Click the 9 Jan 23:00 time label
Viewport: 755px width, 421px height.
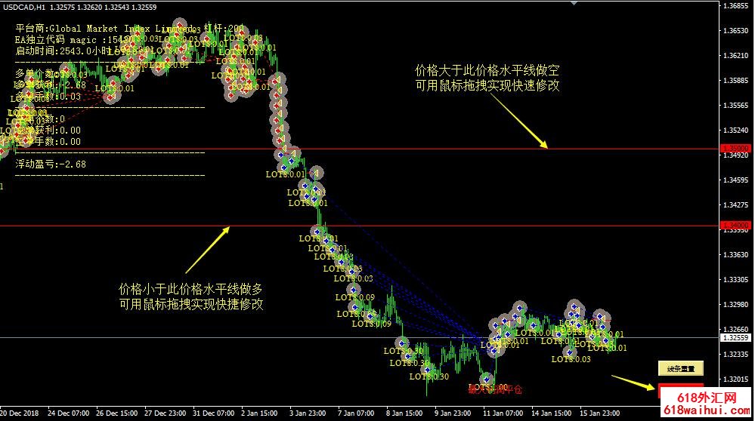coord(453,413)
